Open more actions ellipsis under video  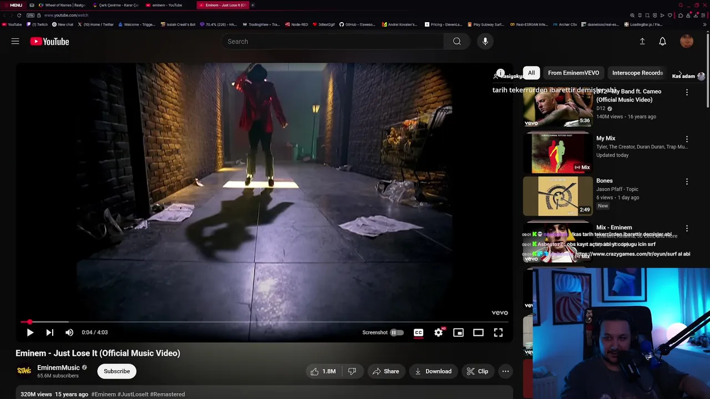(505, 371)
